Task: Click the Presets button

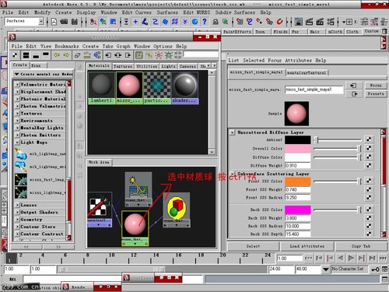Action: pyautogui.click(x=376, y=93)
